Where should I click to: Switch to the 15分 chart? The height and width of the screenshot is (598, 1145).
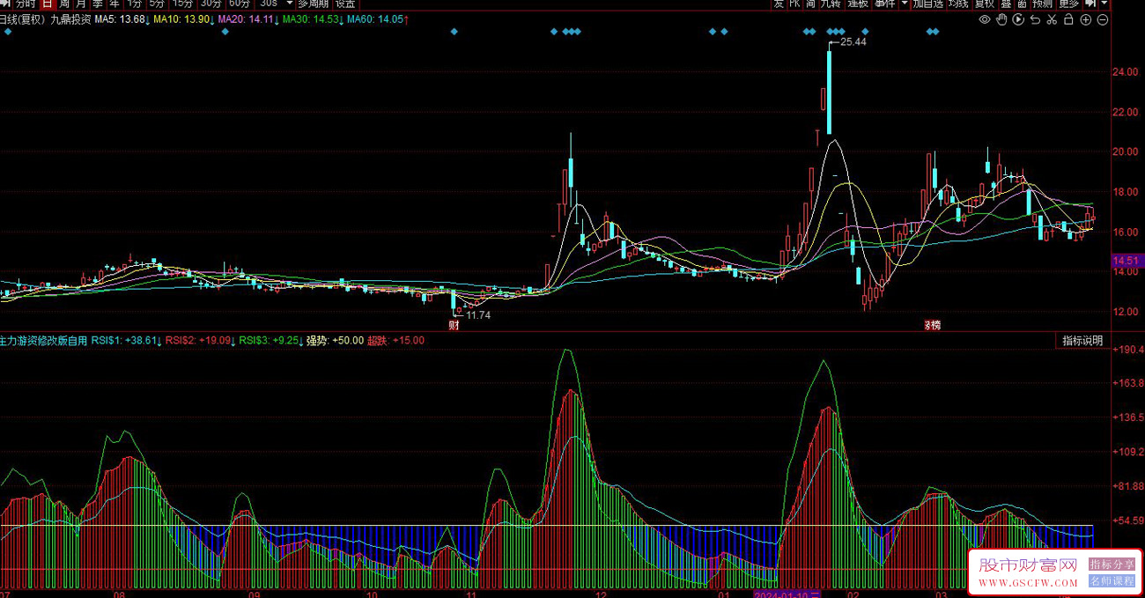click(182, 4)
